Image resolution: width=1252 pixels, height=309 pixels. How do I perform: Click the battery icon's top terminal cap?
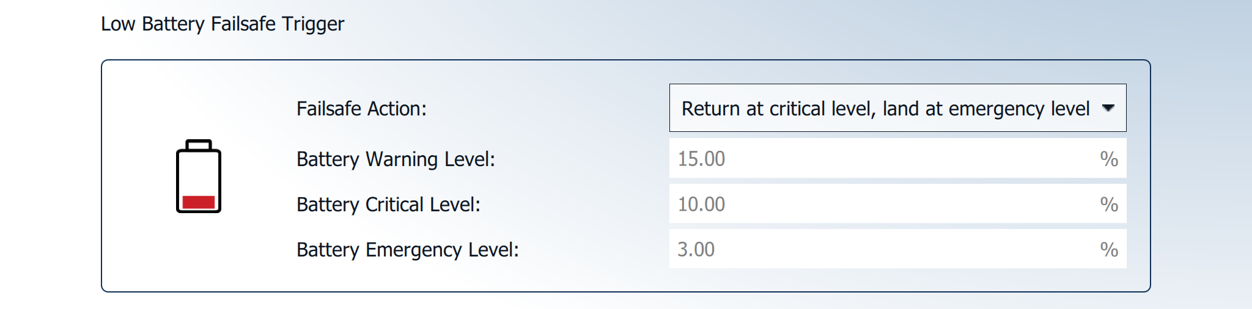click(x=199, y=145)
